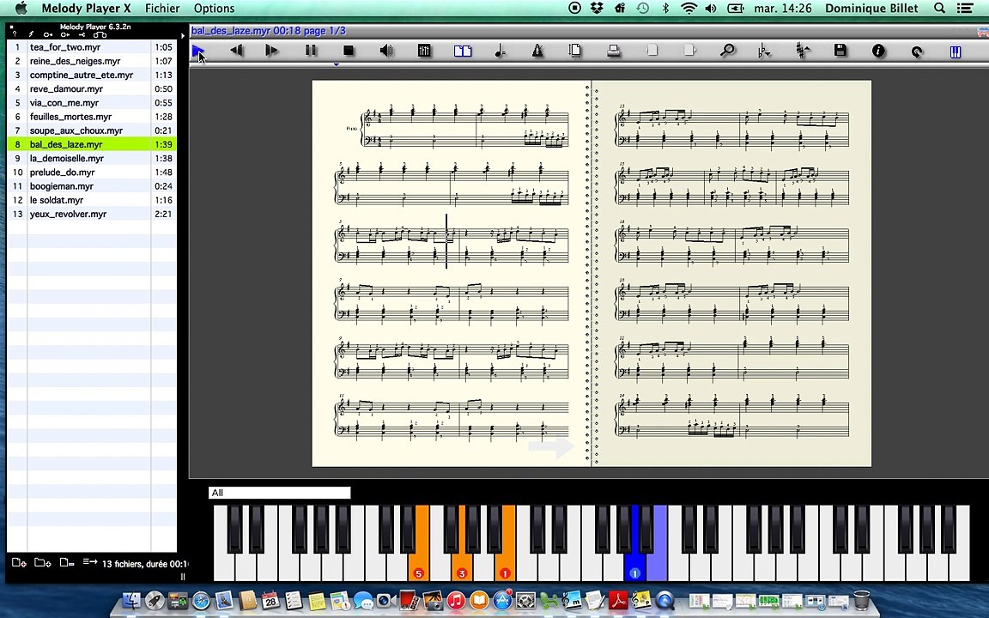The height and width of the screenshot is (618, 989).
Task: Open the info icon in toolbar
Action: pyautogui.click(x=878, y=51)
